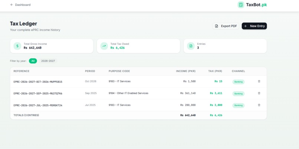Click the tax value Rs 3,611
299x149 pixels.
216,93
